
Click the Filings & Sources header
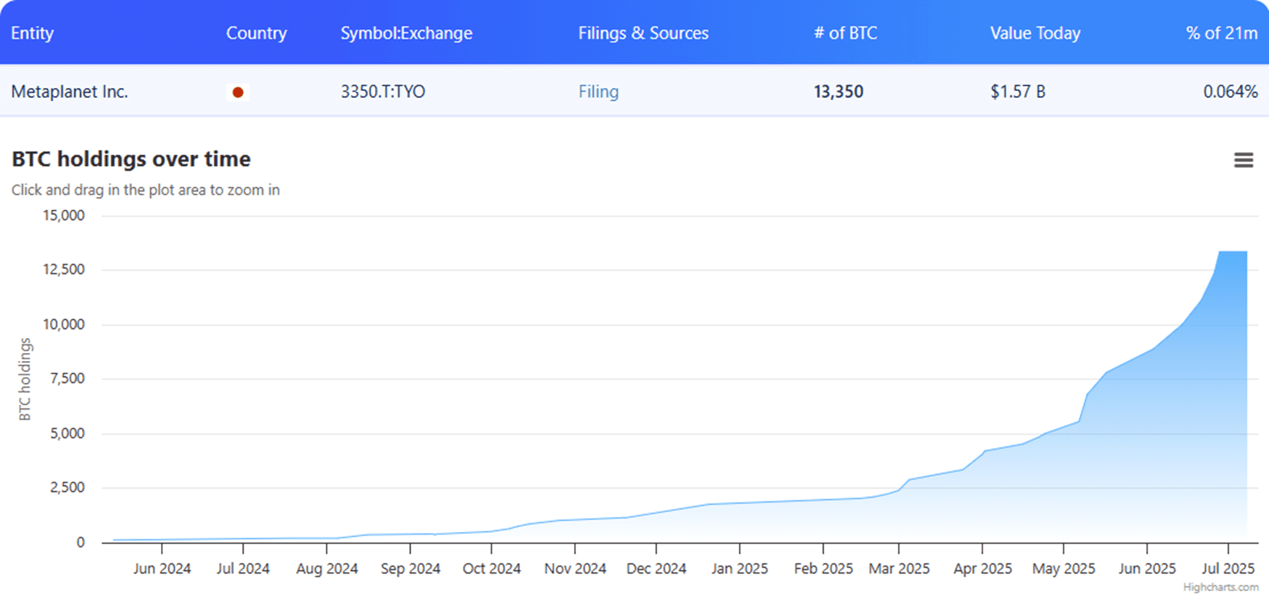(x=643, y=33)
